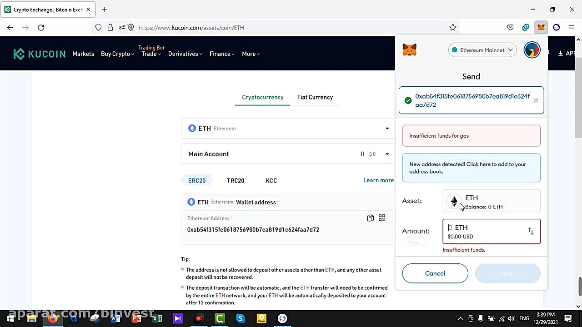Viewport: 582px width, 327px height.
Task: Select the TRC20 network
Action: 236,181
